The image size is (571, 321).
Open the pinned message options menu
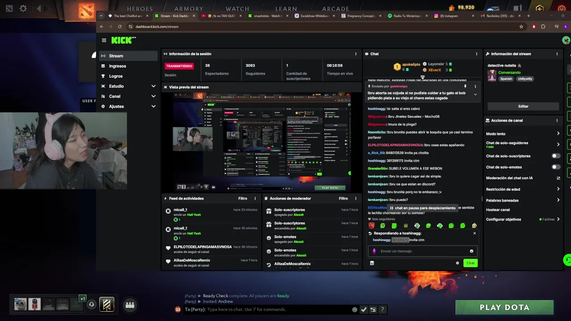[x=475, y=86]
